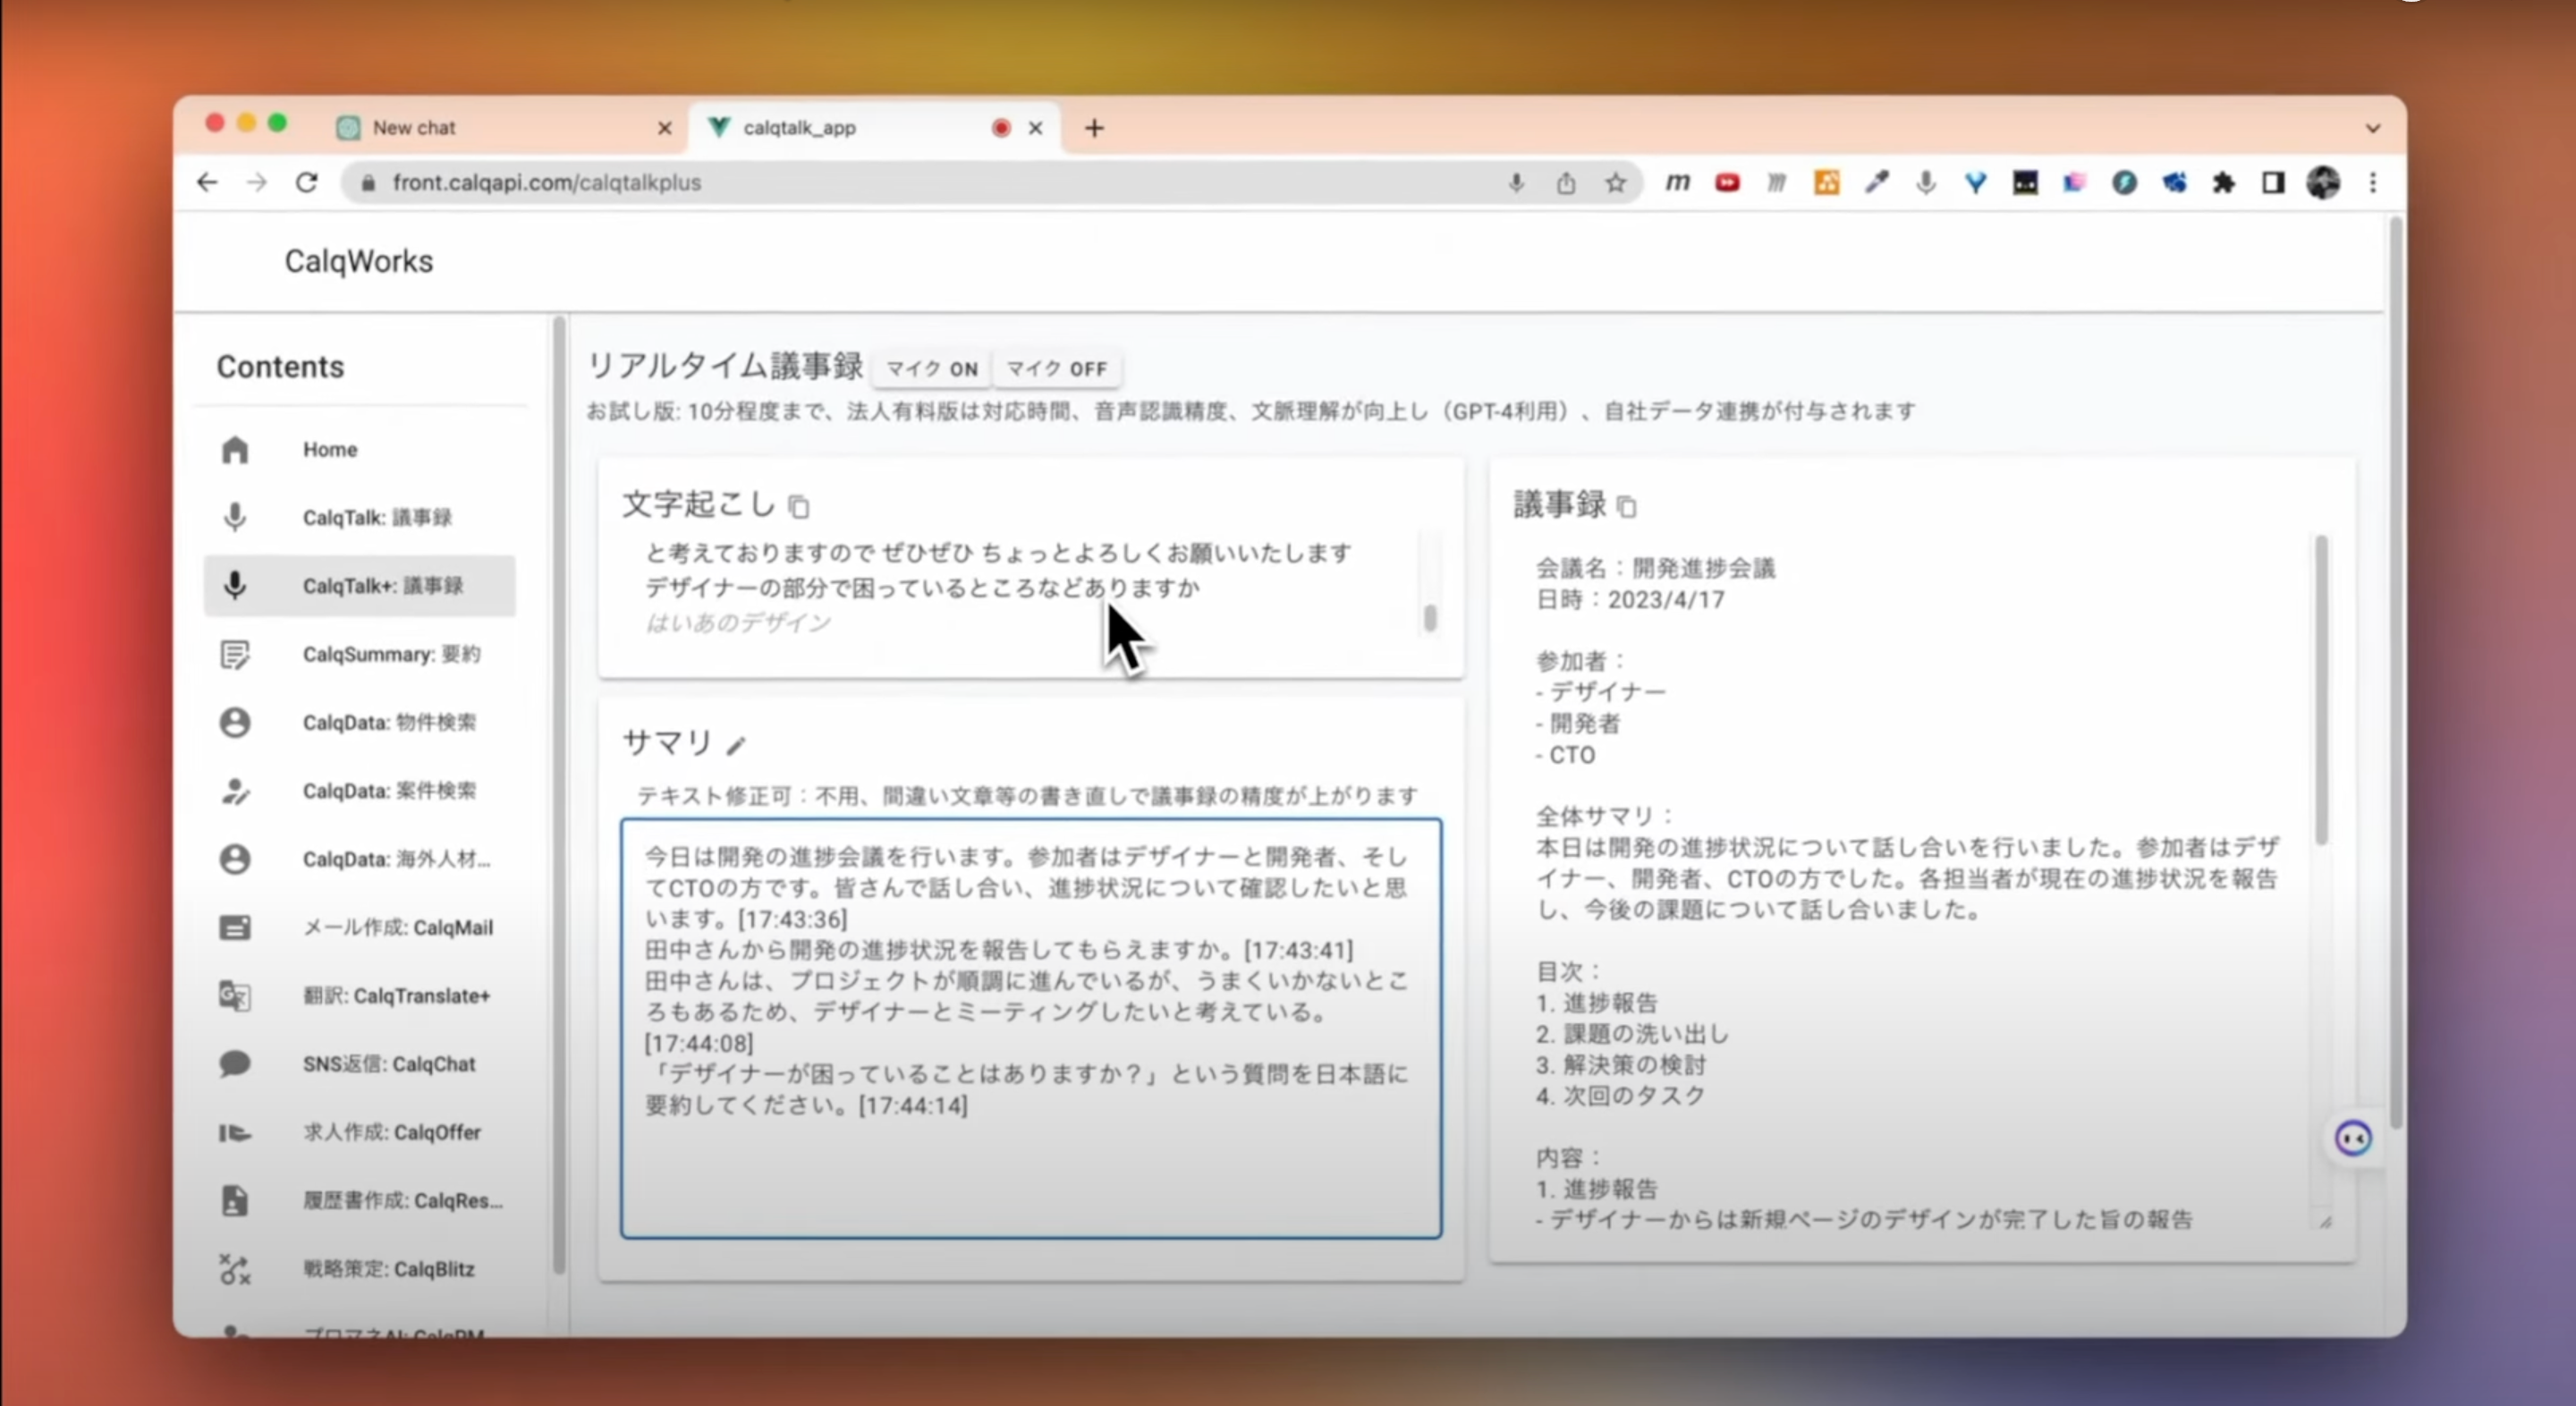Click bookmark star icon in address bar

(1616, 183)
